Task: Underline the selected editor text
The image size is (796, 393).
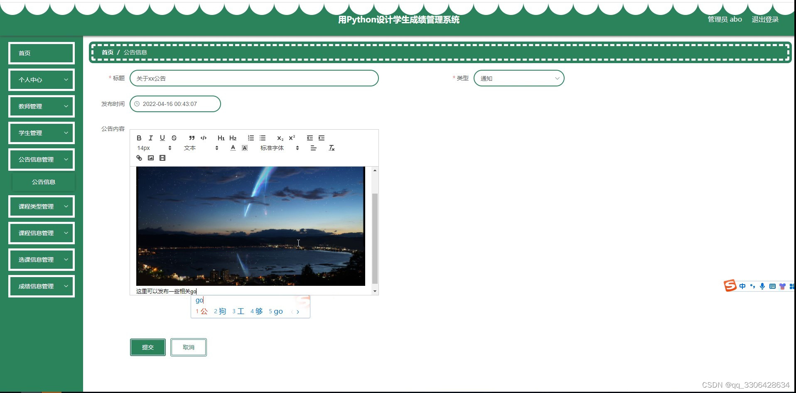Action: (x=162, y=138)
